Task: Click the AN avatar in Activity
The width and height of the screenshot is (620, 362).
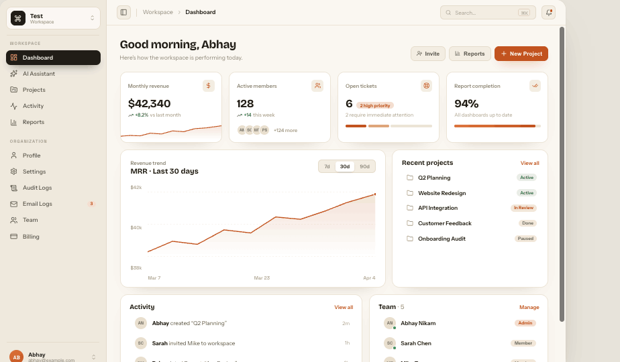Action: click(141, 323)
